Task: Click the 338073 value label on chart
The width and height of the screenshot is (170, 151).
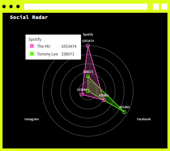Action: pos(88,72)
